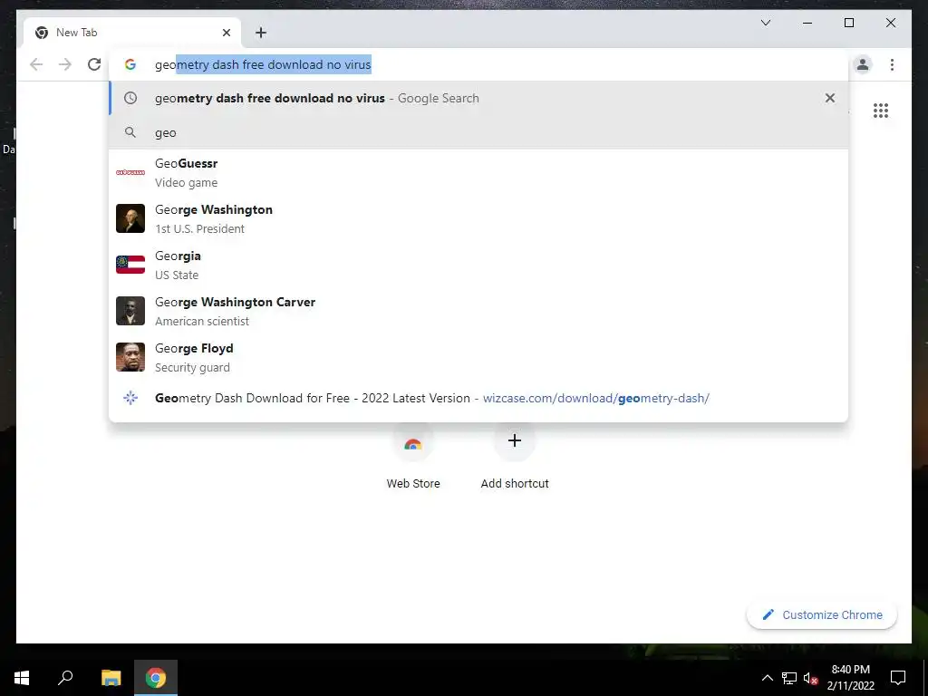Open the Web Store shortcut

click(x=413, y=457)
